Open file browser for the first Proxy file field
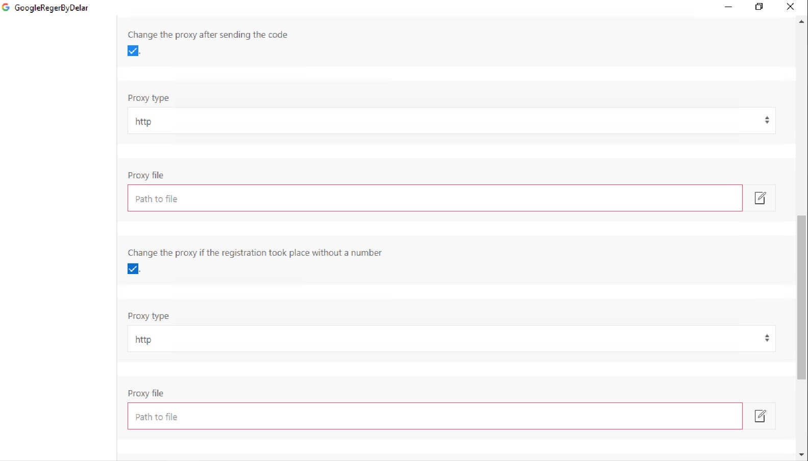Image resolution: width=808 pixels, height=461 pixels. (760, 198)
